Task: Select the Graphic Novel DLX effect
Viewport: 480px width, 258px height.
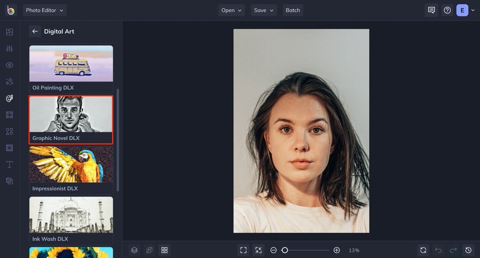Action: coord(71,120)
